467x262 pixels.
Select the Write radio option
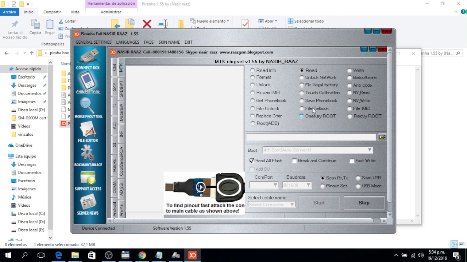(350, 71)
